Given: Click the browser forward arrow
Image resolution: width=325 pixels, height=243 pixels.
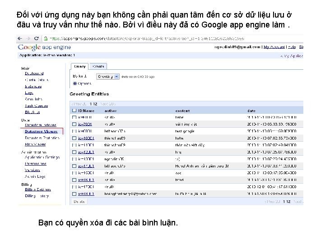Looking at the screenshot, I should (28, 38).
